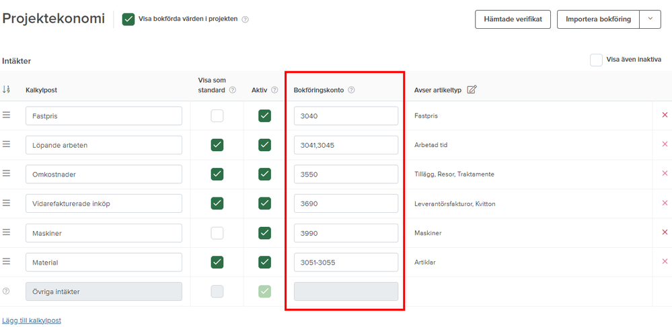
Task: Grab the drag handle for Omkostnader row
Action: pyautogui.click(x=7, y=174)
